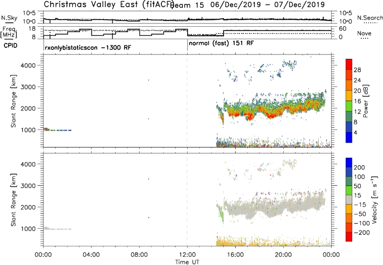Click the 'Slant Range [km]' label of power panel
383x265 pixels.
(x=13, y=101)
